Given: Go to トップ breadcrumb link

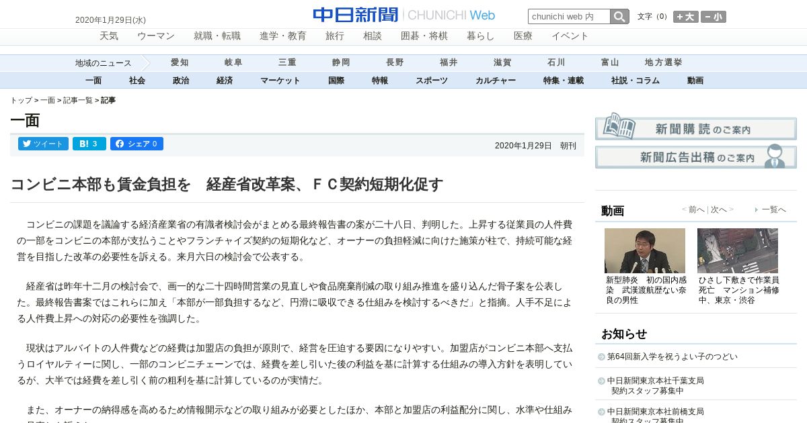Looking at the screenshot, I should tap(21, 100).
